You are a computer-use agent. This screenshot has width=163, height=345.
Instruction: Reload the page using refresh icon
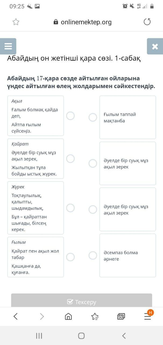(x=147, y=22)
